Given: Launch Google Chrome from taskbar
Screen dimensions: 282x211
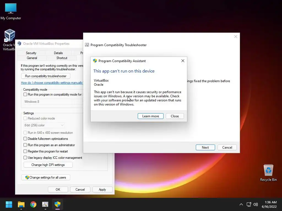Looking at the screenshot, I should pyautogui.click(x=33, y=204).
